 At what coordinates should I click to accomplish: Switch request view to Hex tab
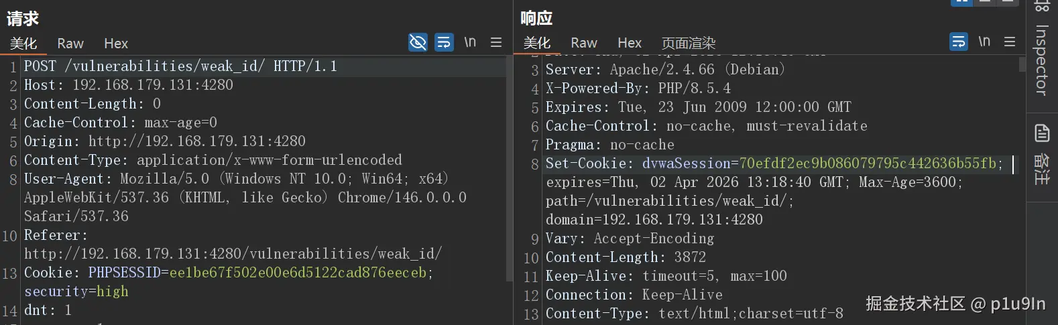tap(116, 44)
